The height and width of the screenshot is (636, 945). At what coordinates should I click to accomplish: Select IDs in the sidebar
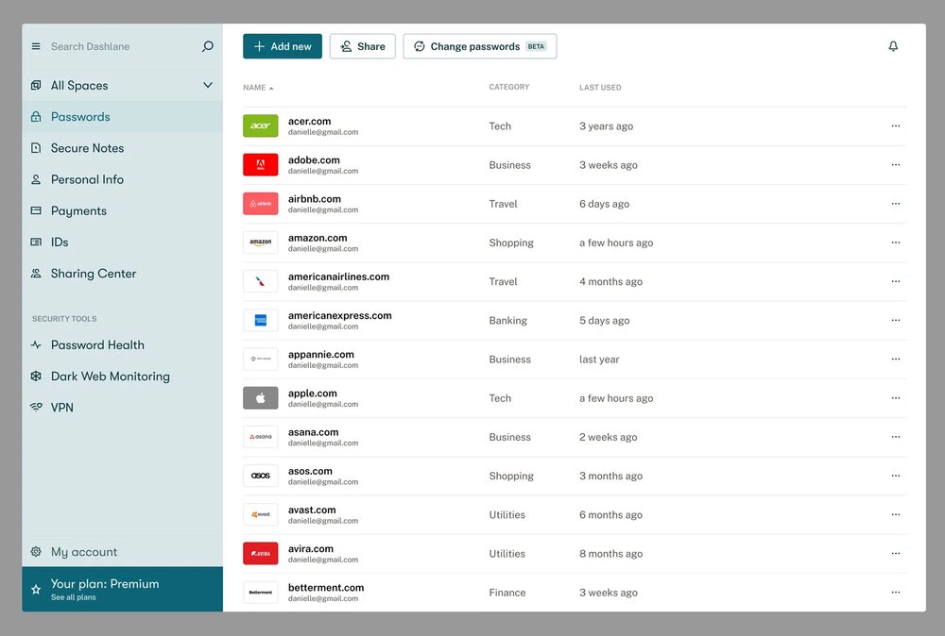point(60,243)
